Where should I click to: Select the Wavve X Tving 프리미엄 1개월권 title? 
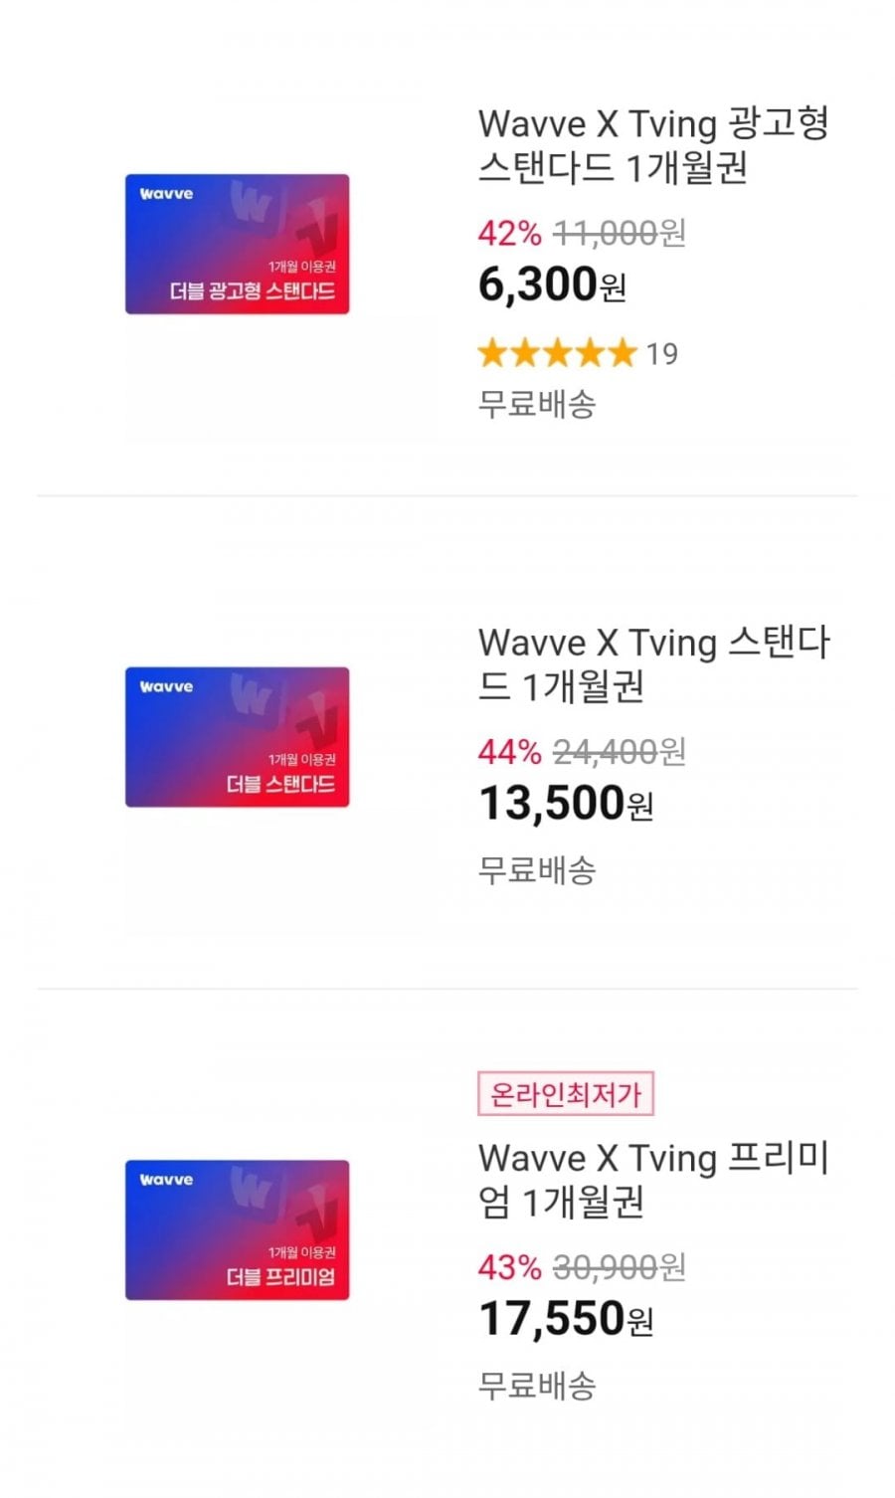point(652,1180)
